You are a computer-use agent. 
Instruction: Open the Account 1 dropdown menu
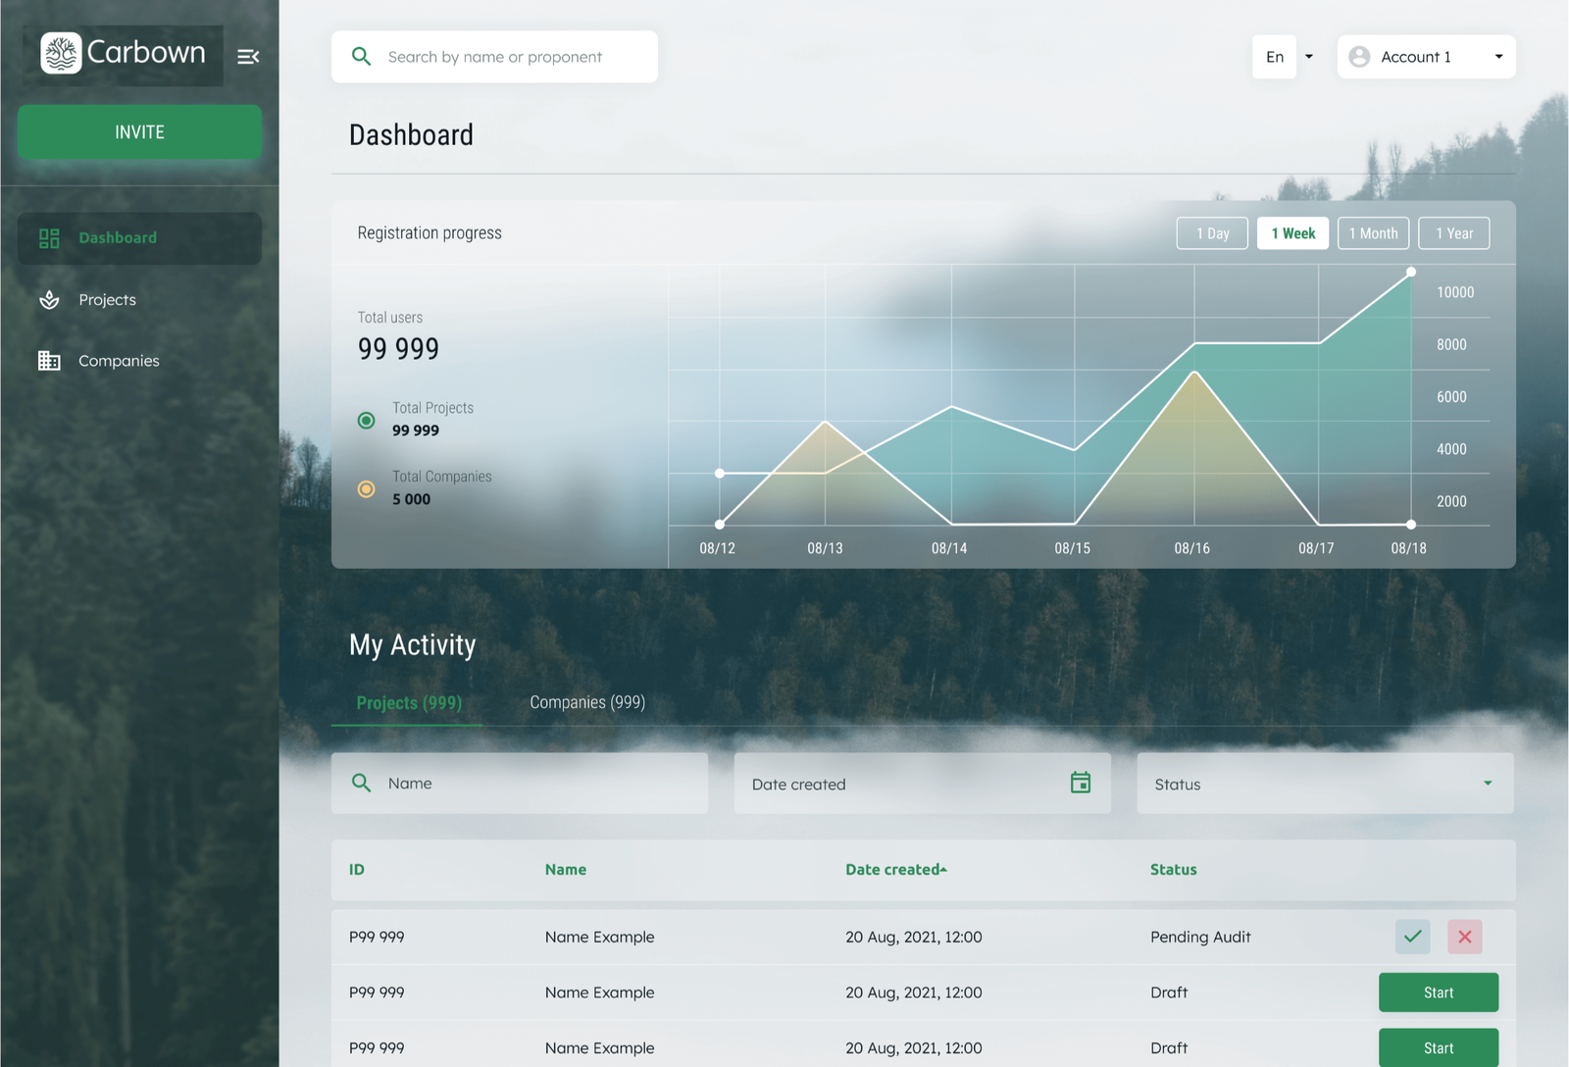click(x=1497, y=57)
